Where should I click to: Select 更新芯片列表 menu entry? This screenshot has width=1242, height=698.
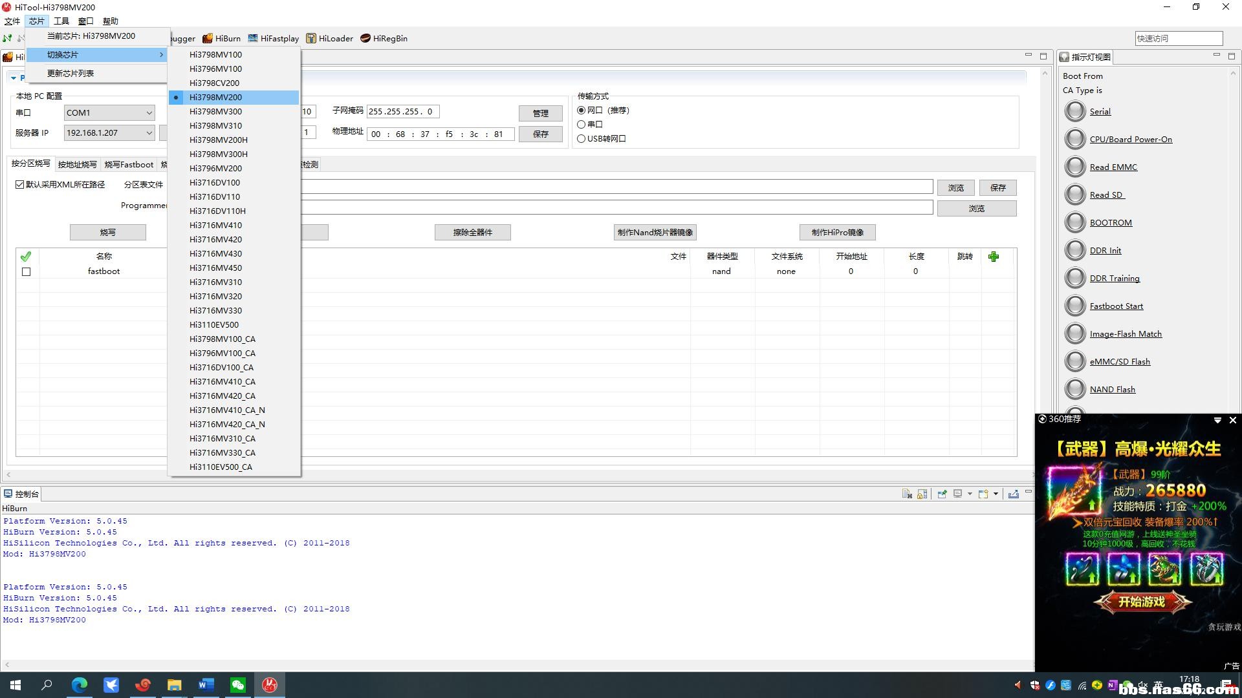click(x=71, y=73)
